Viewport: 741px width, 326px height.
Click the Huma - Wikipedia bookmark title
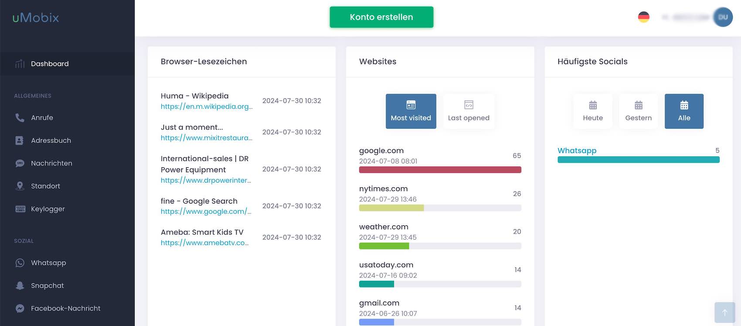pyautogui.click(x=194, y=96)
